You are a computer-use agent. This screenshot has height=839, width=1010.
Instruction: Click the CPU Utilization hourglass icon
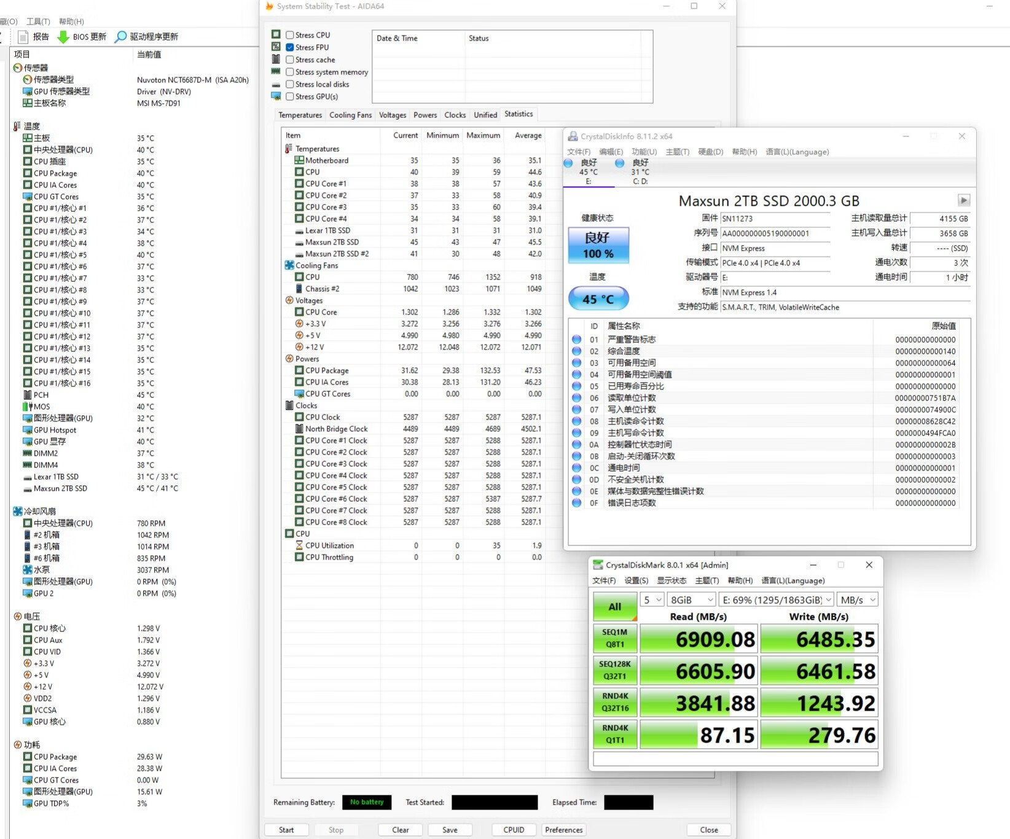coord(299,545)
